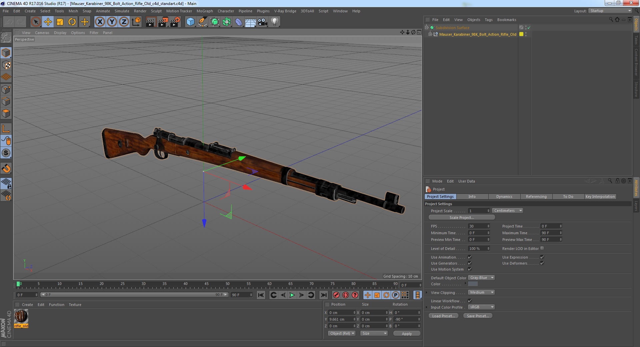The width and height of the screenshot is (640, 347).
Task: Add a Subdivision Surface generator
Action: [x=215, y=22]
